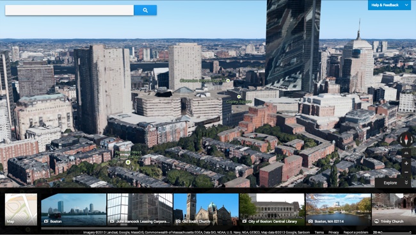Viewport: 416px width, 235px height.
Task: Zoom in with the plus button
Action: (x=406, y=163)
